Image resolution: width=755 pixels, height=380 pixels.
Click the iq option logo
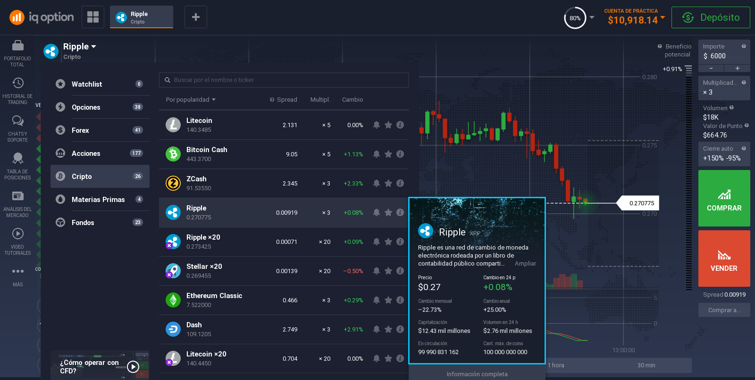click(x=42, y=17)
